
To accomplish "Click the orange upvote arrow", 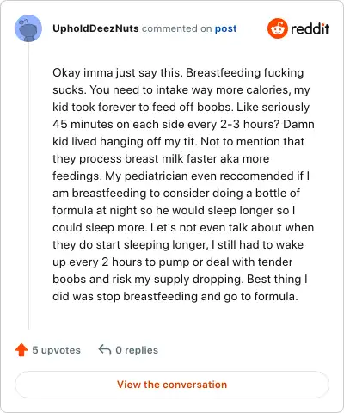I will coord(21,350).
